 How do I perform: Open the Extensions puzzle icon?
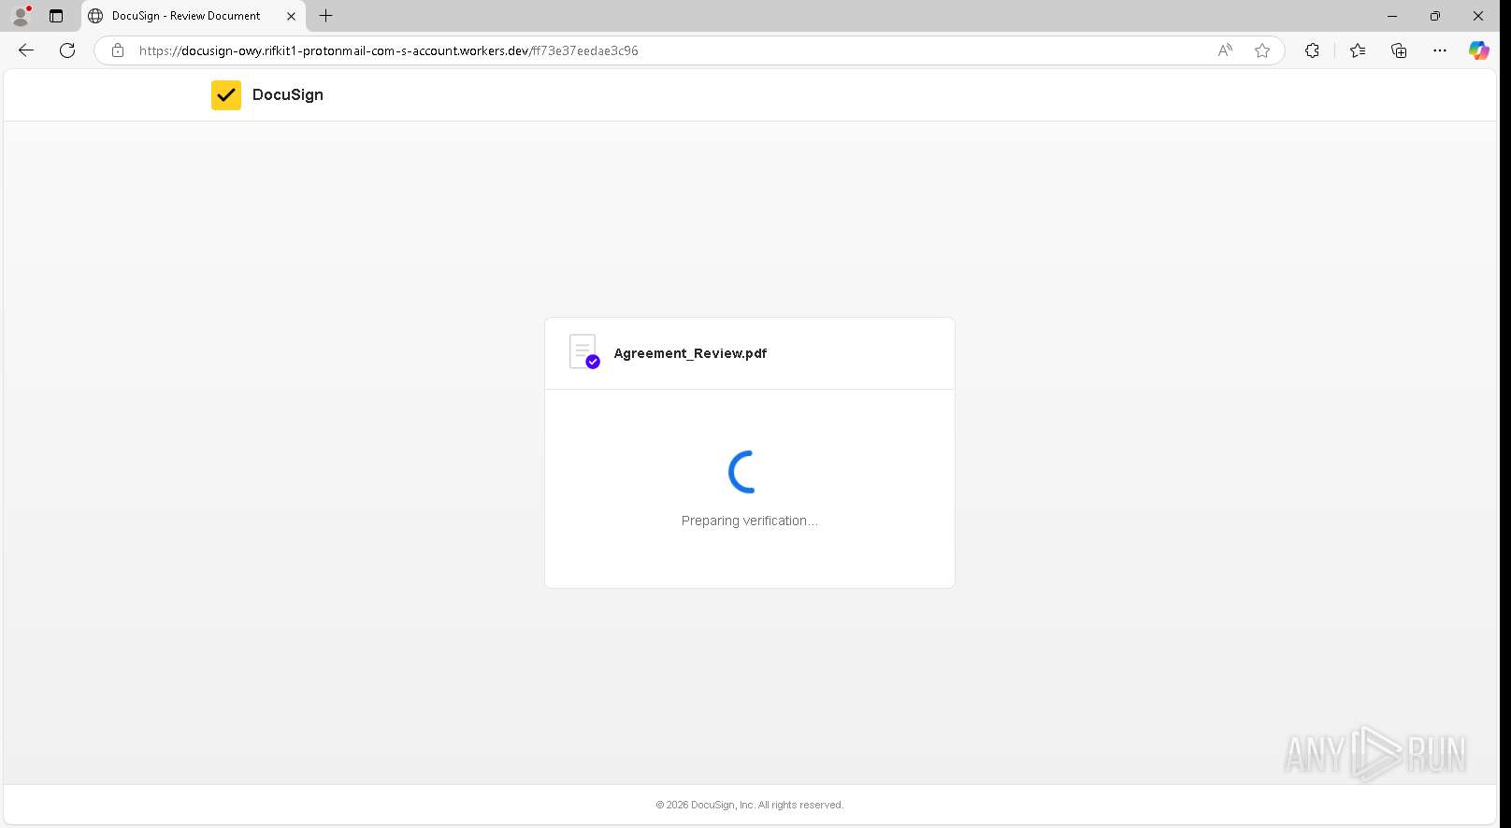pos(1312,50)
